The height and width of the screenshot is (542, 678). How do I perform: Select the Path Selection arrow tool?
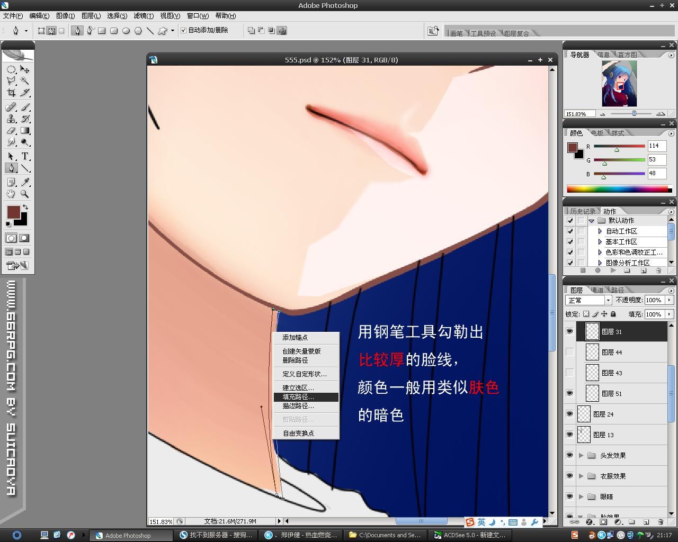click(x=11, y=157)
